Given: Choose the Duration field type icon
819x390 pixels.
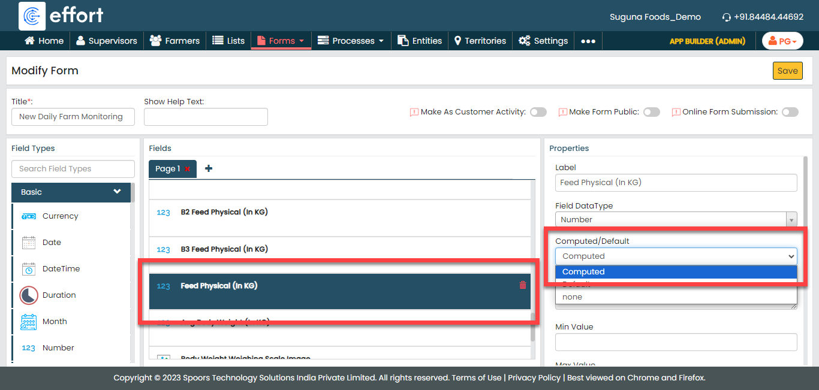Looking at the screenshot, I should click(29, 295).
